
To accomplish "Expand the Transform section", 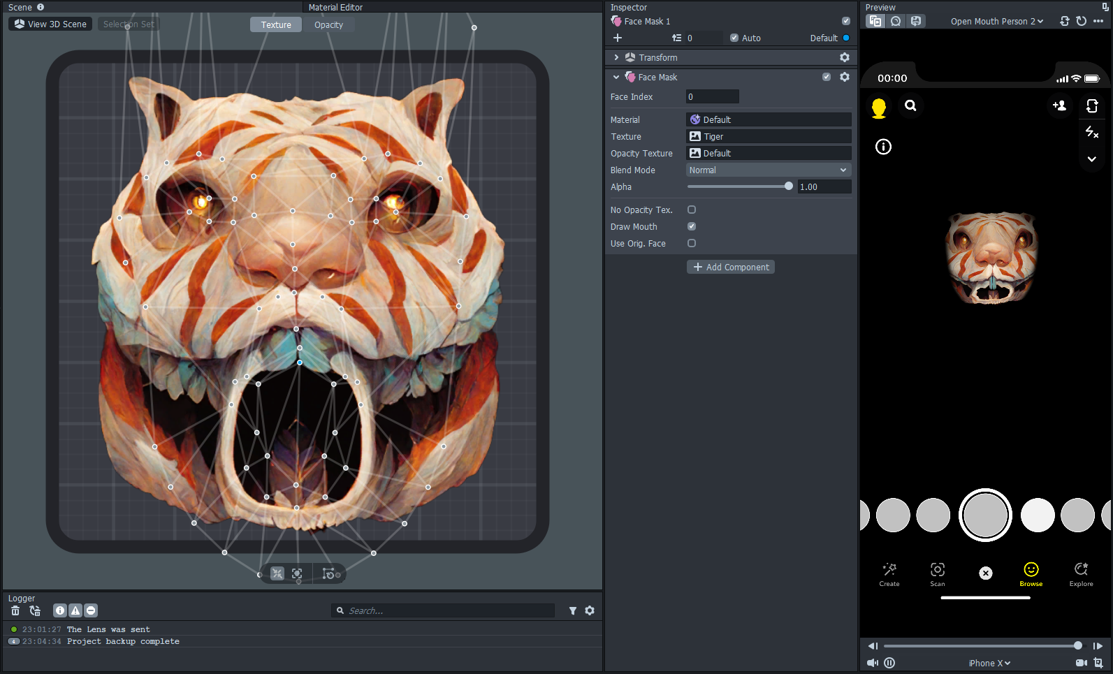I will (x=616, y=57).
